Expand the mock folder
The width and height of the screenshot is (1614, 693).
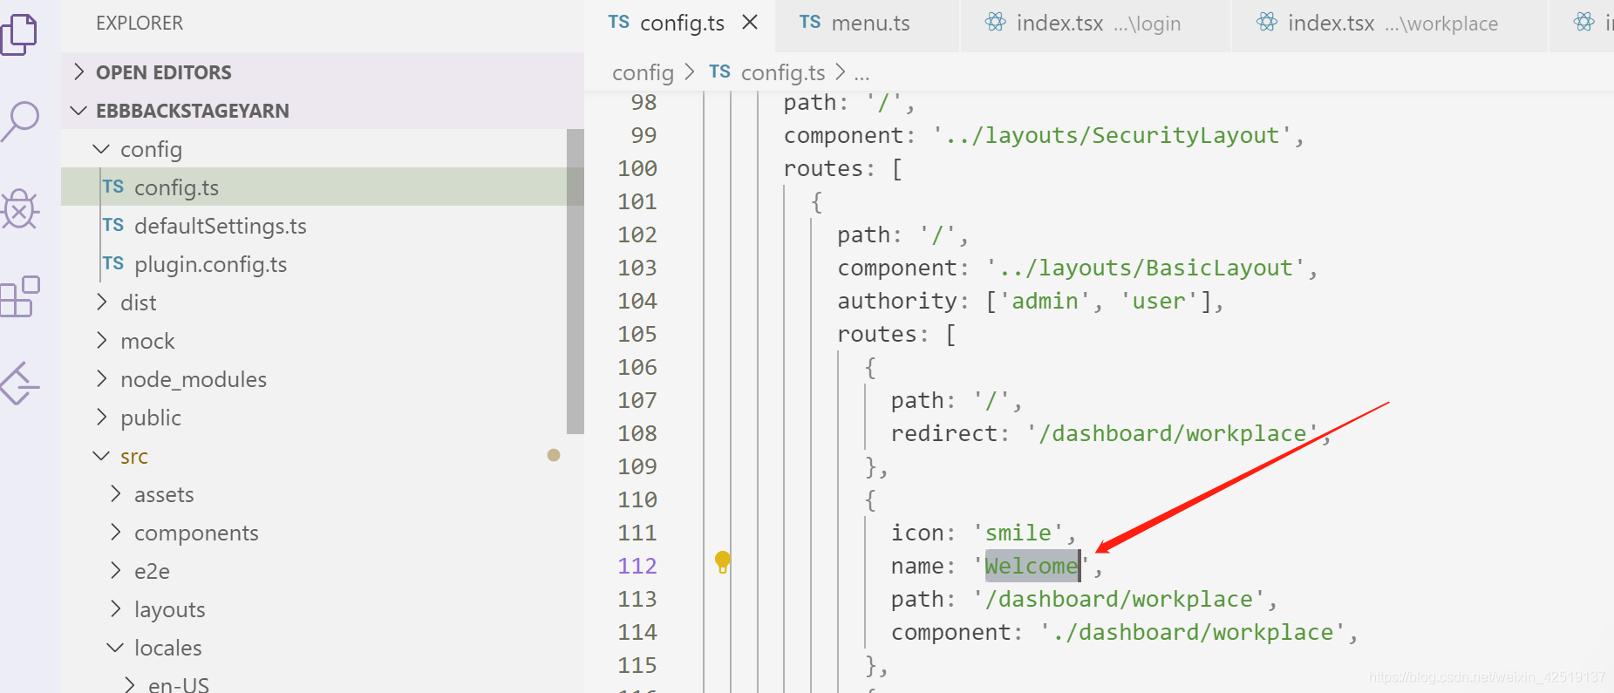pos(101,341)
